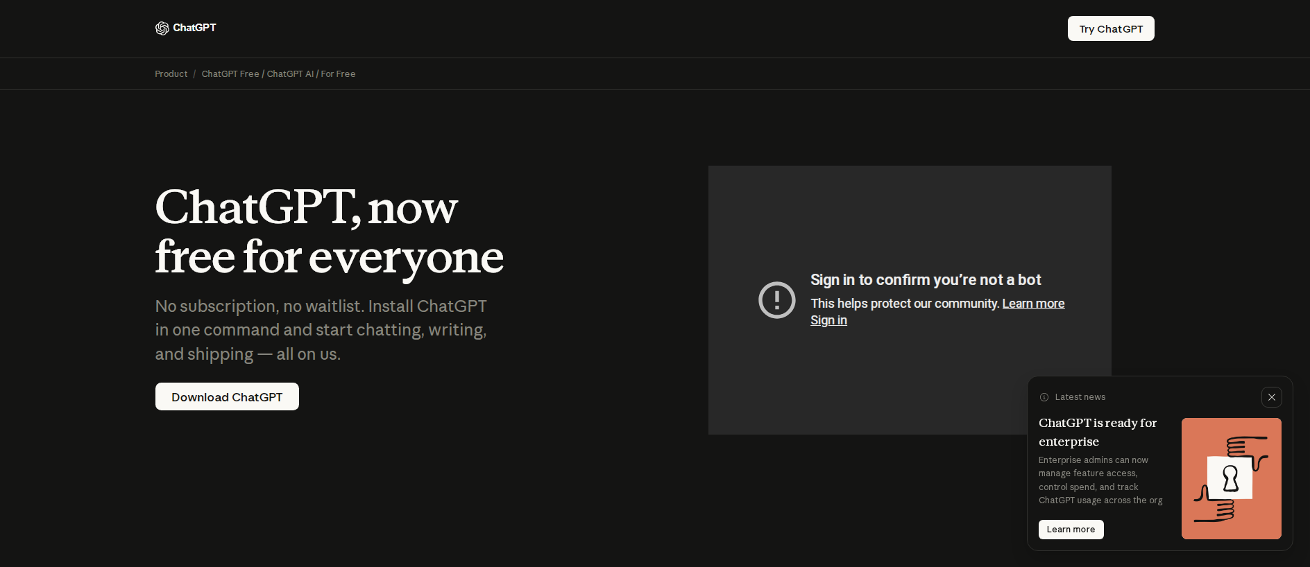Click the 'Enterprise admins can now manage' description

click(x=1100, y=480)
